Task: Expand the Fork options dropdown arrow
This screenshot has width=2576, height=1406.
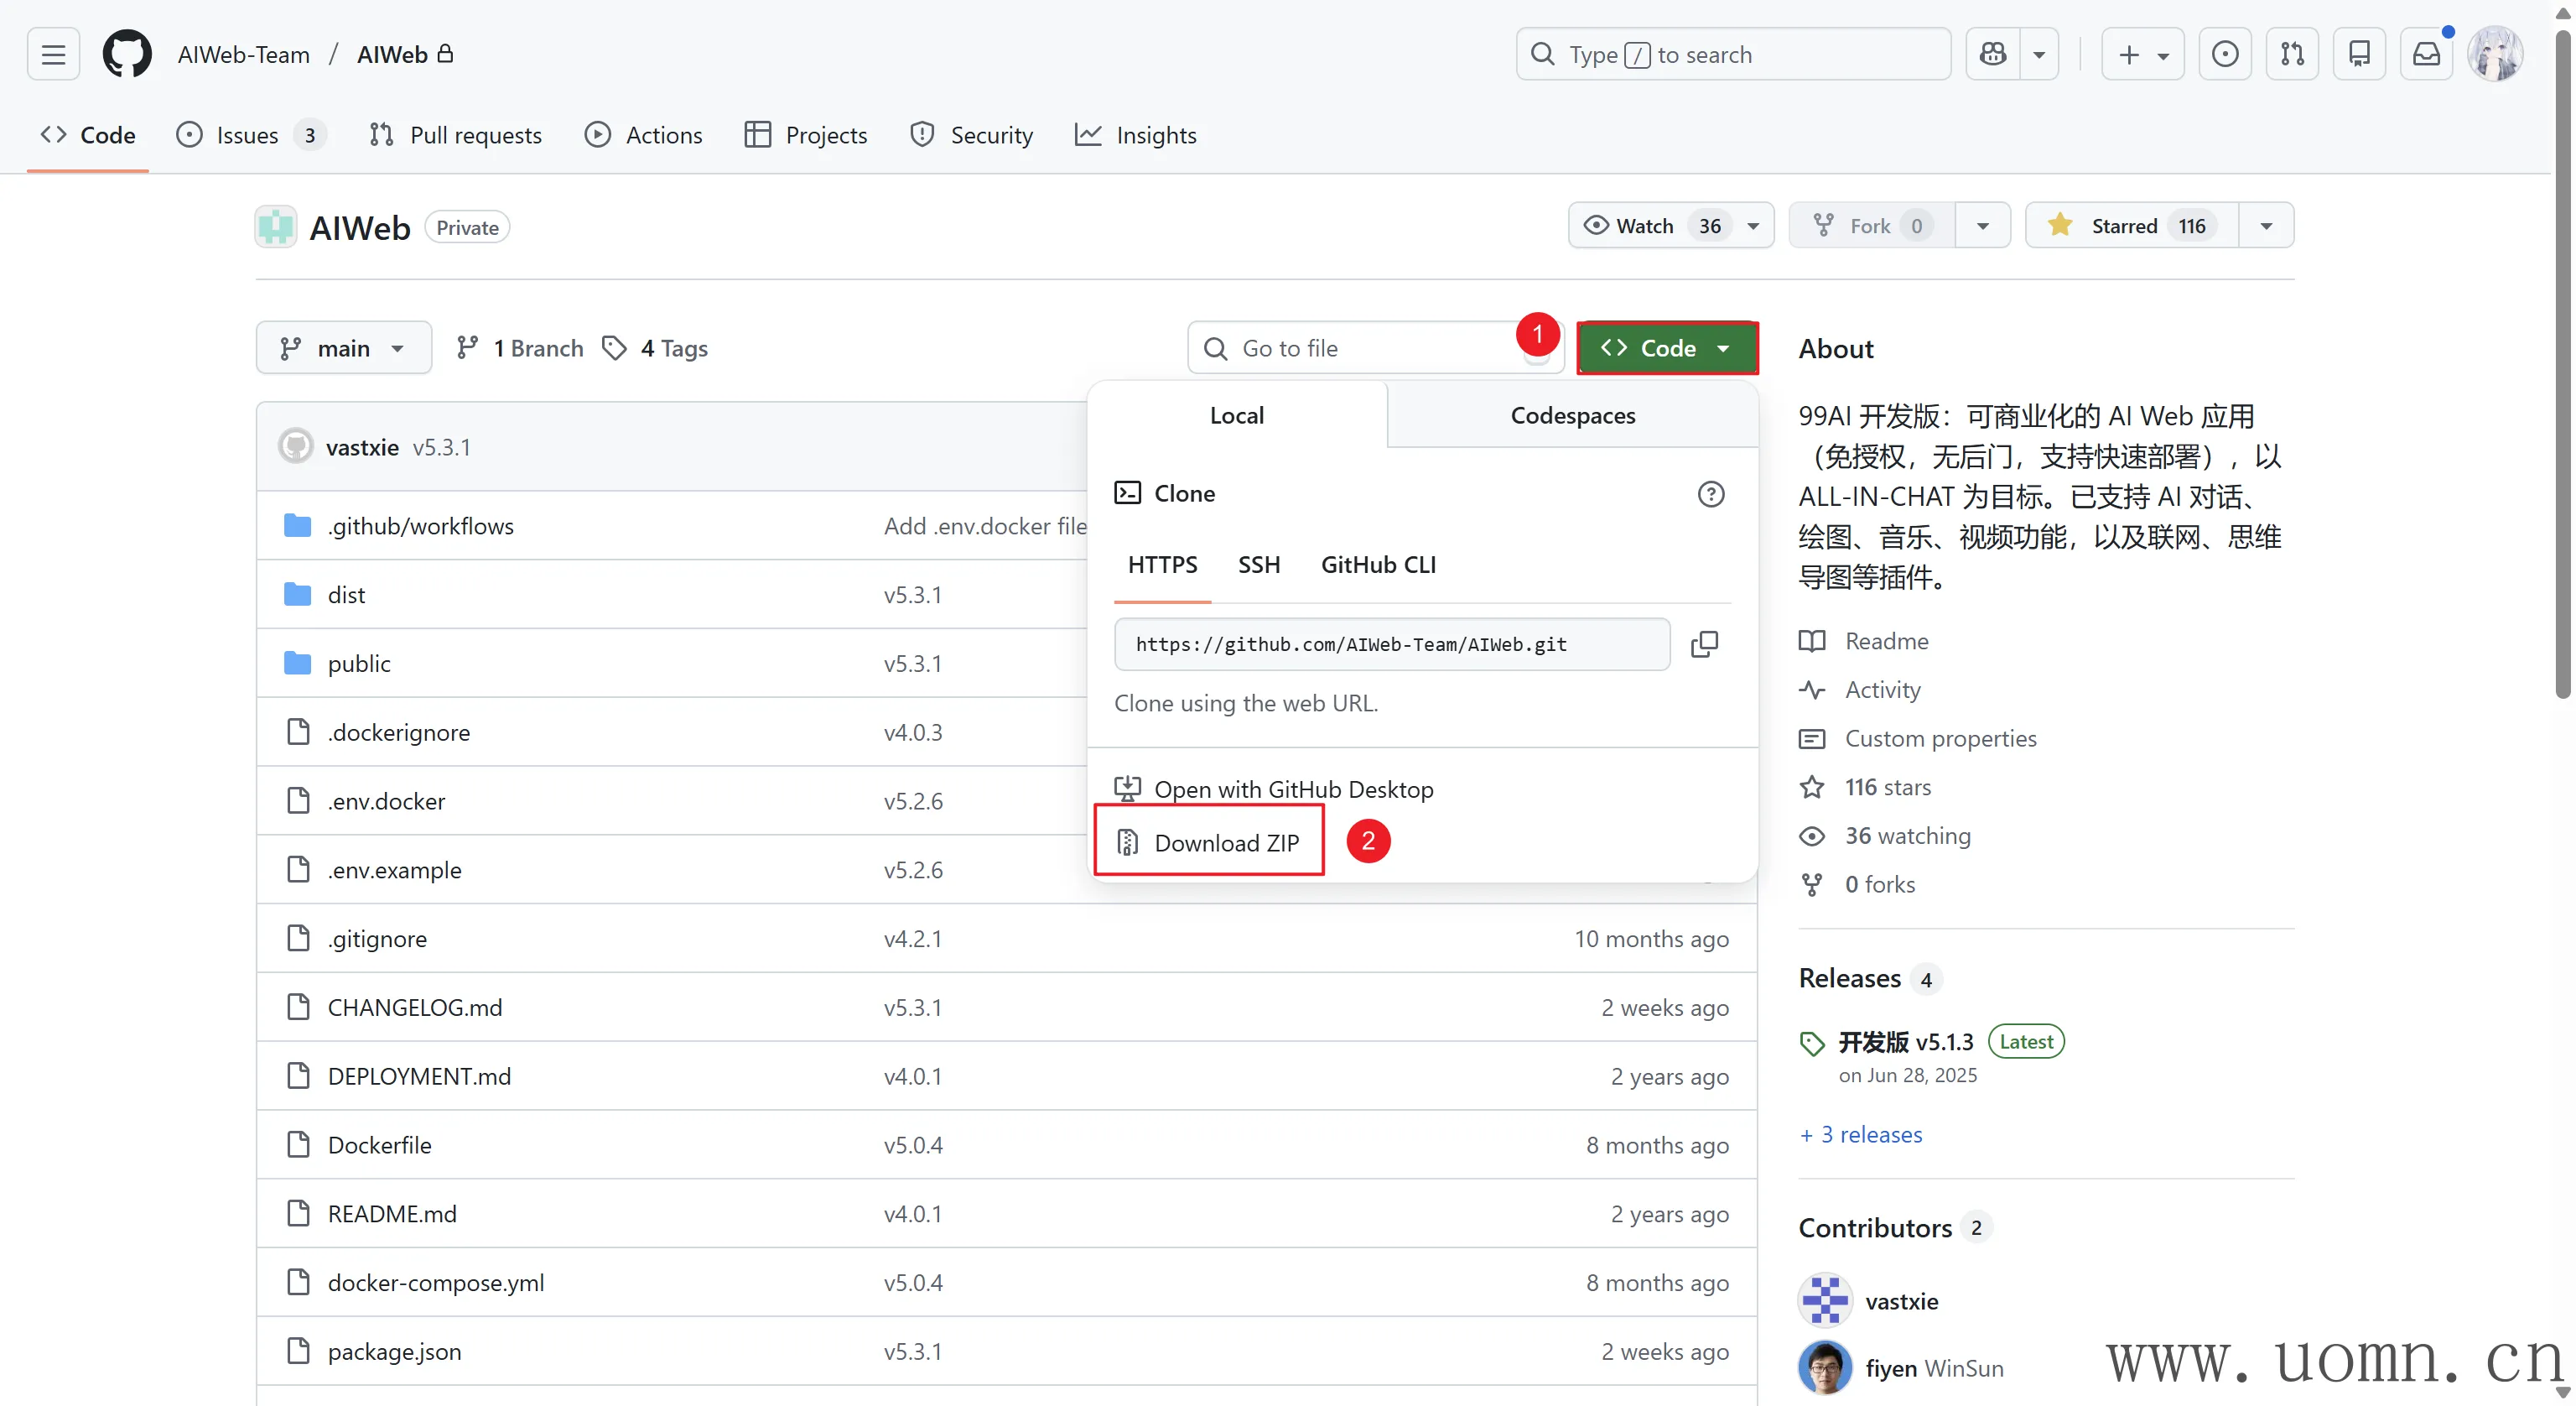Action: pyautogui.click(x=1982, y=227)
